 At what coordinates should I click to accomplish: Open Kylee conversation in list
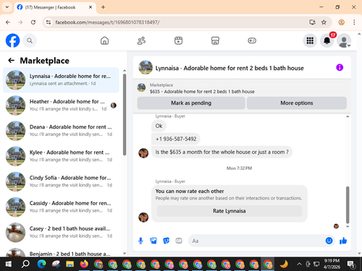[61, 156]
